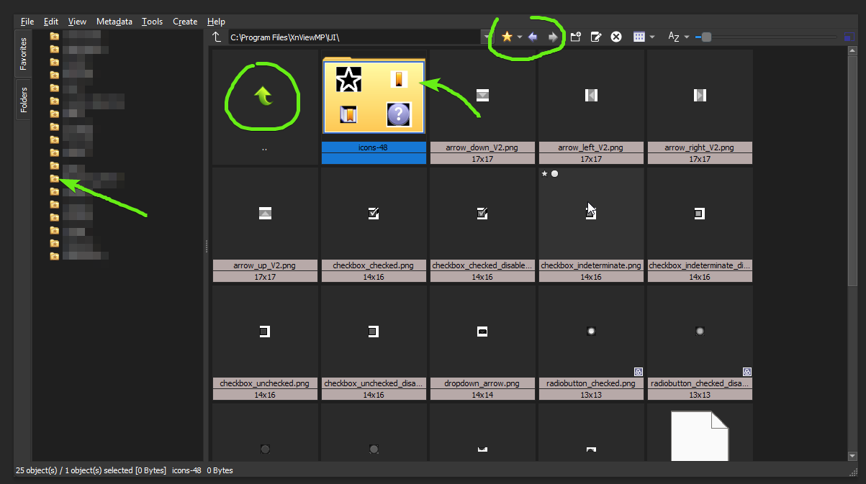The height and width of the screenshot is (484, 866).
Task: Click the '13x13' size under radiobutton_checked.png
Action: (591, 395)
